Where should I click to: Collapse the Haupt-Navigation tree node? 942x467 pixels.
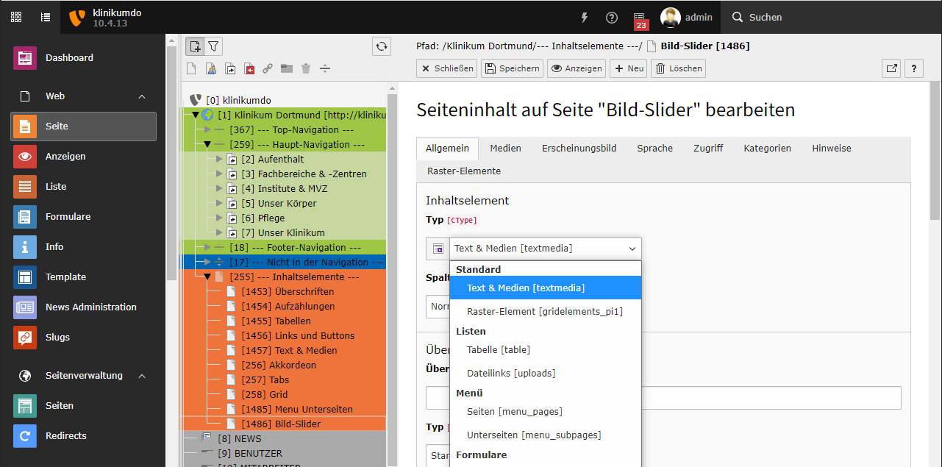click(x=207, y=144)
